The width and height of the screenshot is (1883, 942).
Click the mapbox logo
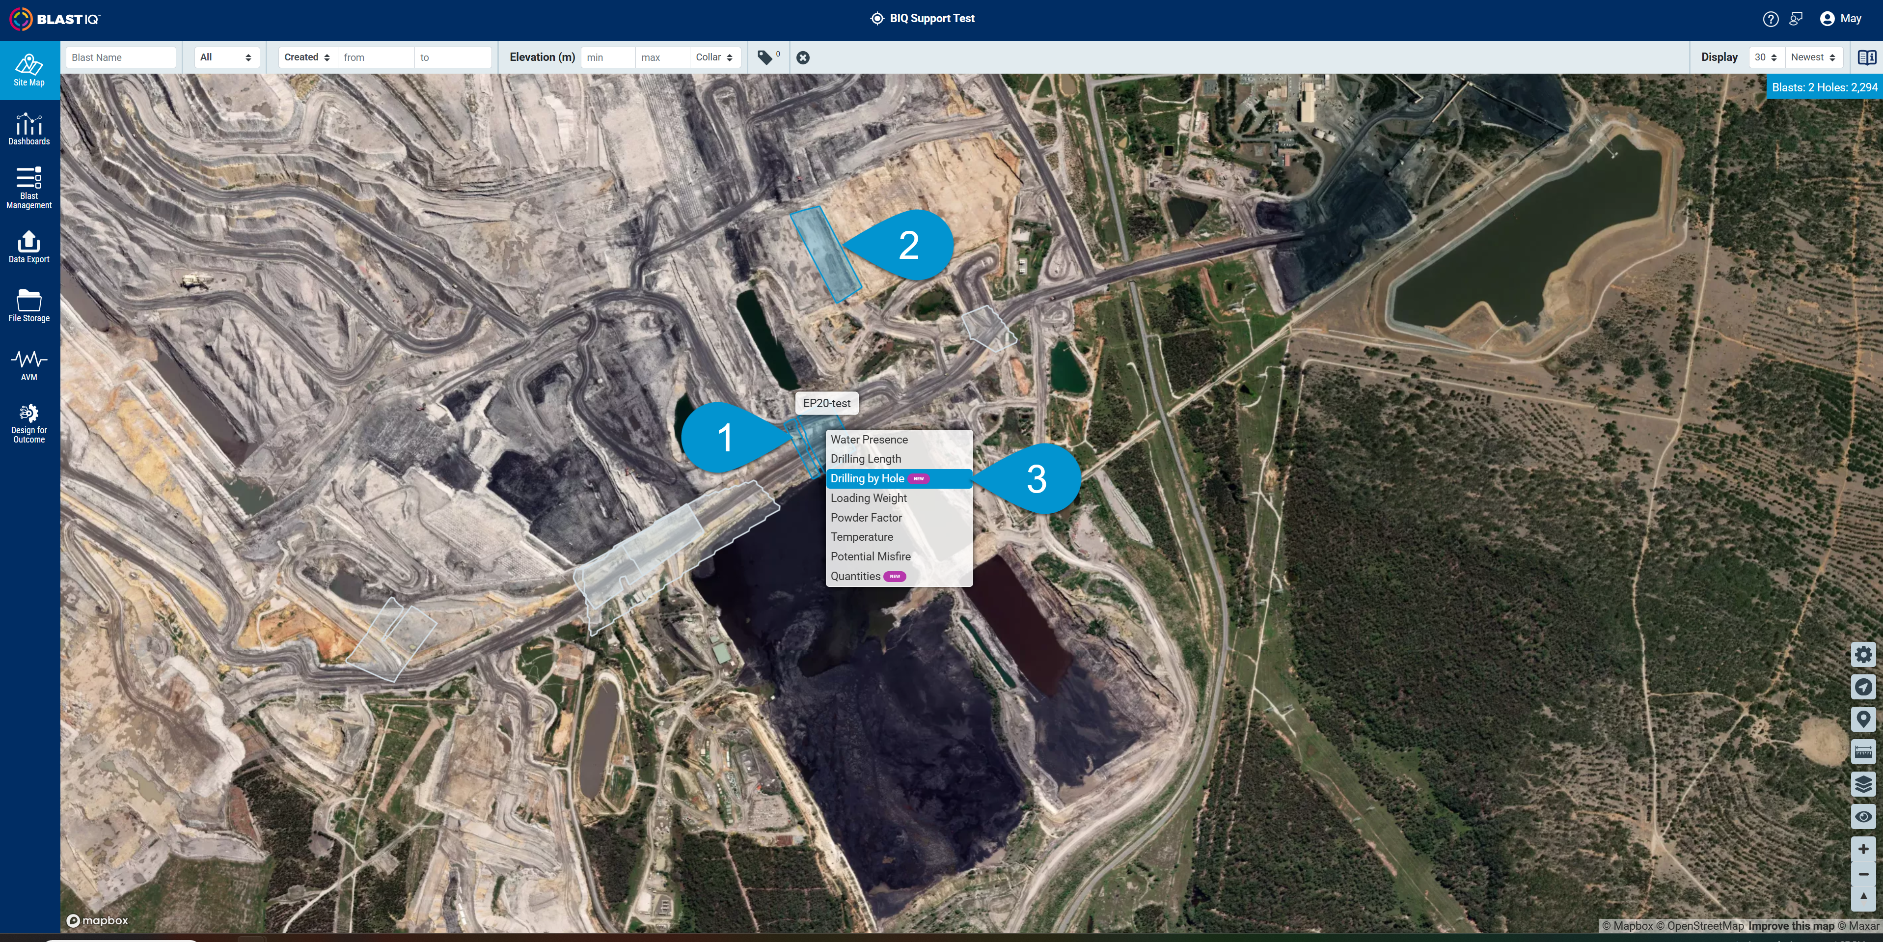point(97,921)
